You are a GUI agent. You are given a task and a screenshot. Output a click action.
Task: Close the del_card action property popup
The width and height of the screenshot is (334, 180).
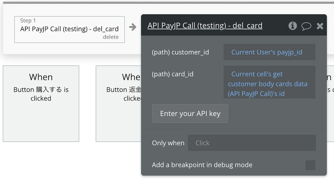point(320,26)
